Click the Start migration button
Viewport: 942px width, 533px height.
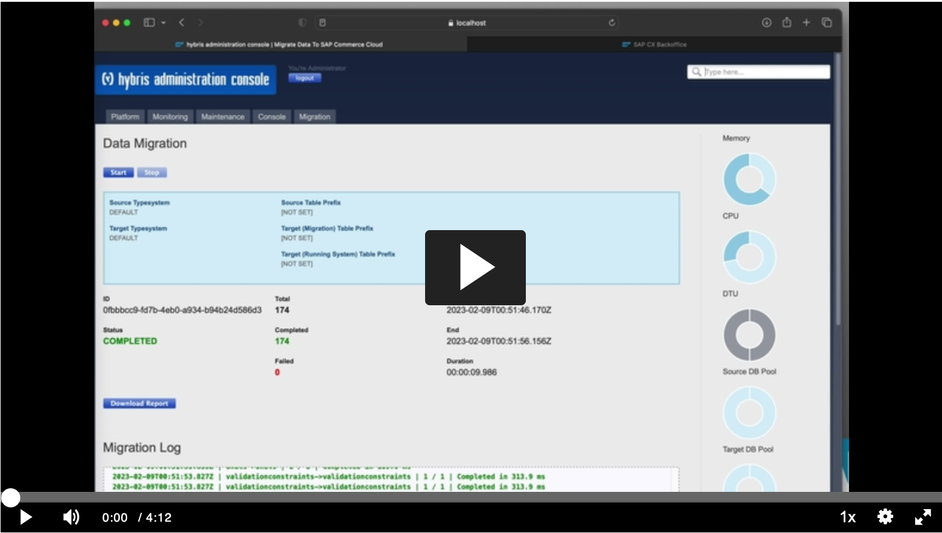118,172
